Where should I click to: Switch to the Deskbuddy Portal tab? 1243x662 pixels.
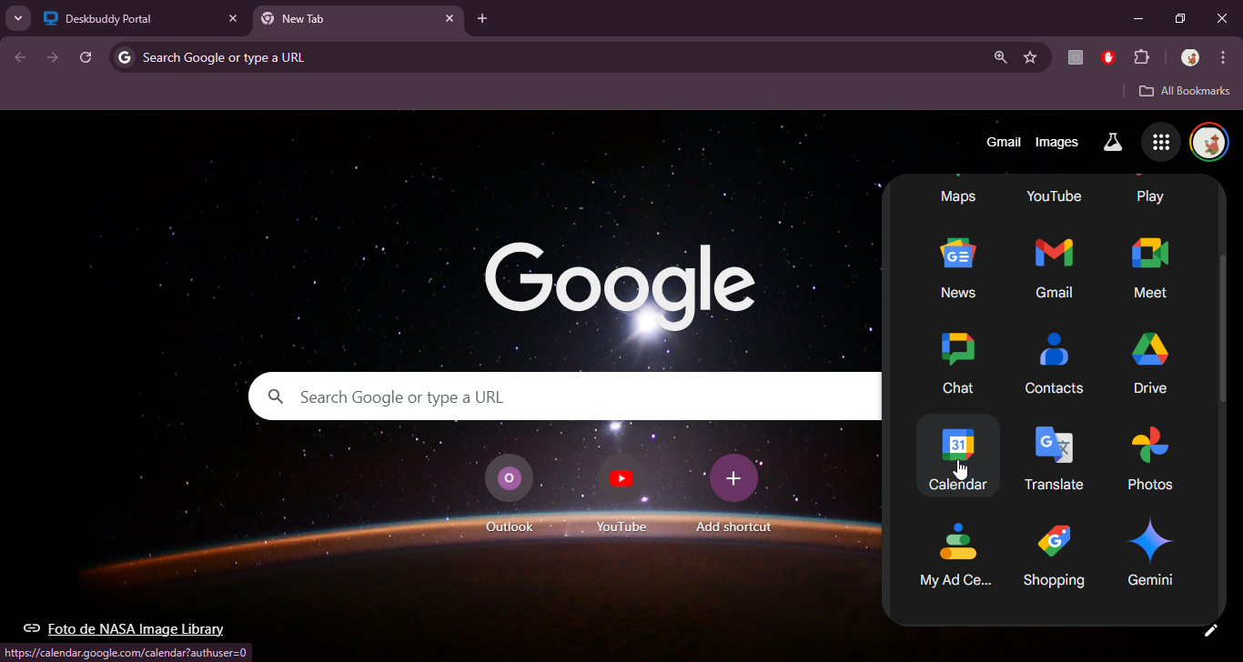click(127, 18)
